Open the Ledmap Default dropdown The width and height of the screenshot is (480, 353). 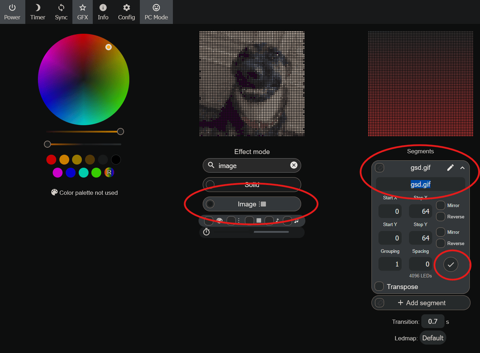pyautogui.click(x=433, y=338)
